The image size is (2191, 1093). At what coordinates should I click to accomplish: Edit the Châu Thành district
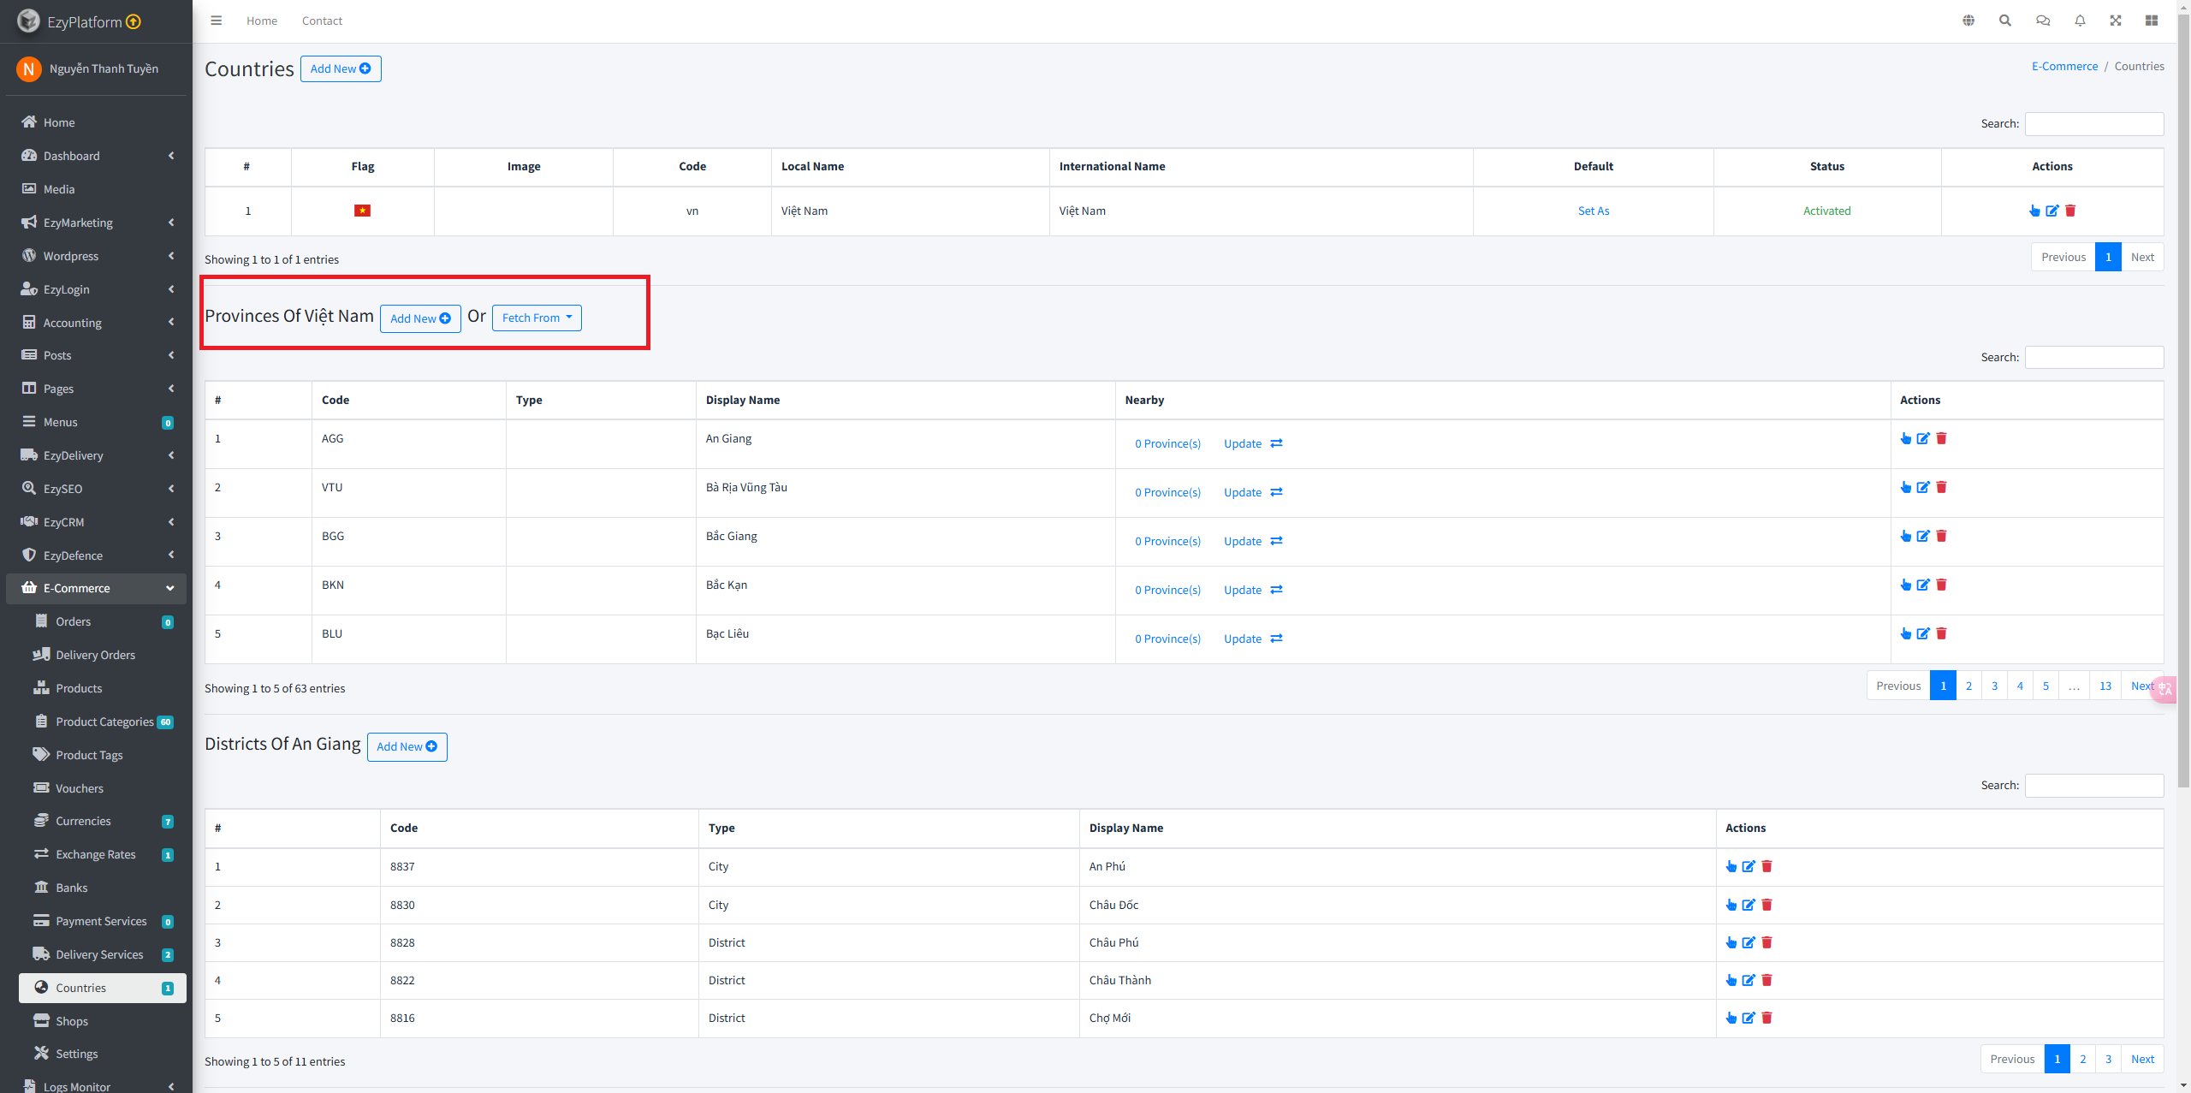click(1749, 980)
